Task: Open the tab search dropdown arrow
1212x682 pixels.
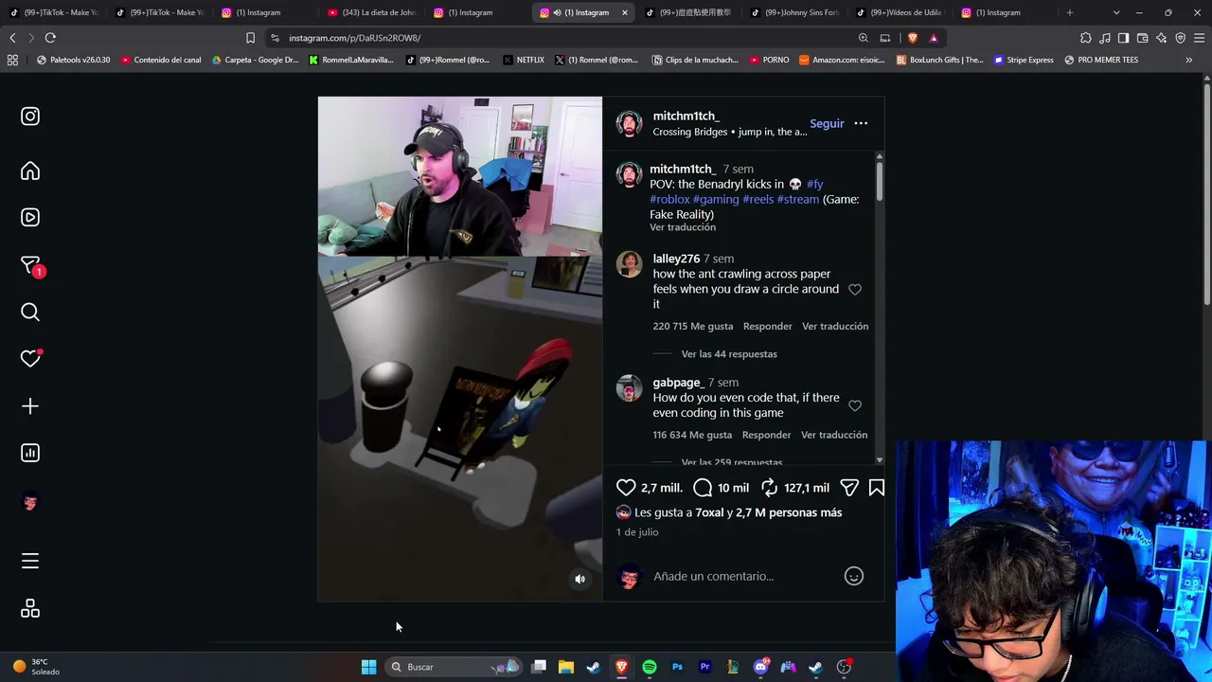Action: 1116,12
